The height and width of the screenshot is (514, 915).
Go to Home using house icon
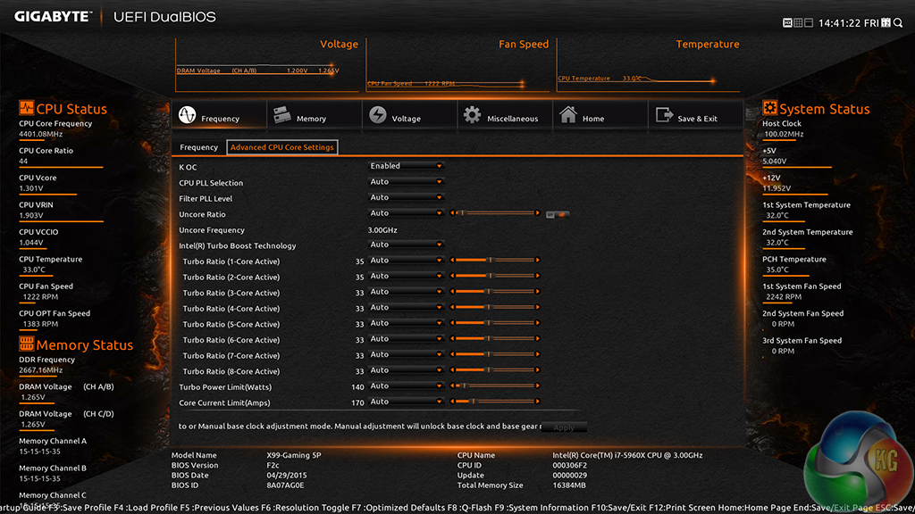[x=568, y=115]
